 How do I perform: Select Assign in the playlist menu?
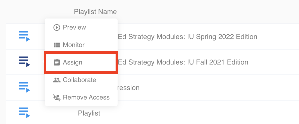73,62
